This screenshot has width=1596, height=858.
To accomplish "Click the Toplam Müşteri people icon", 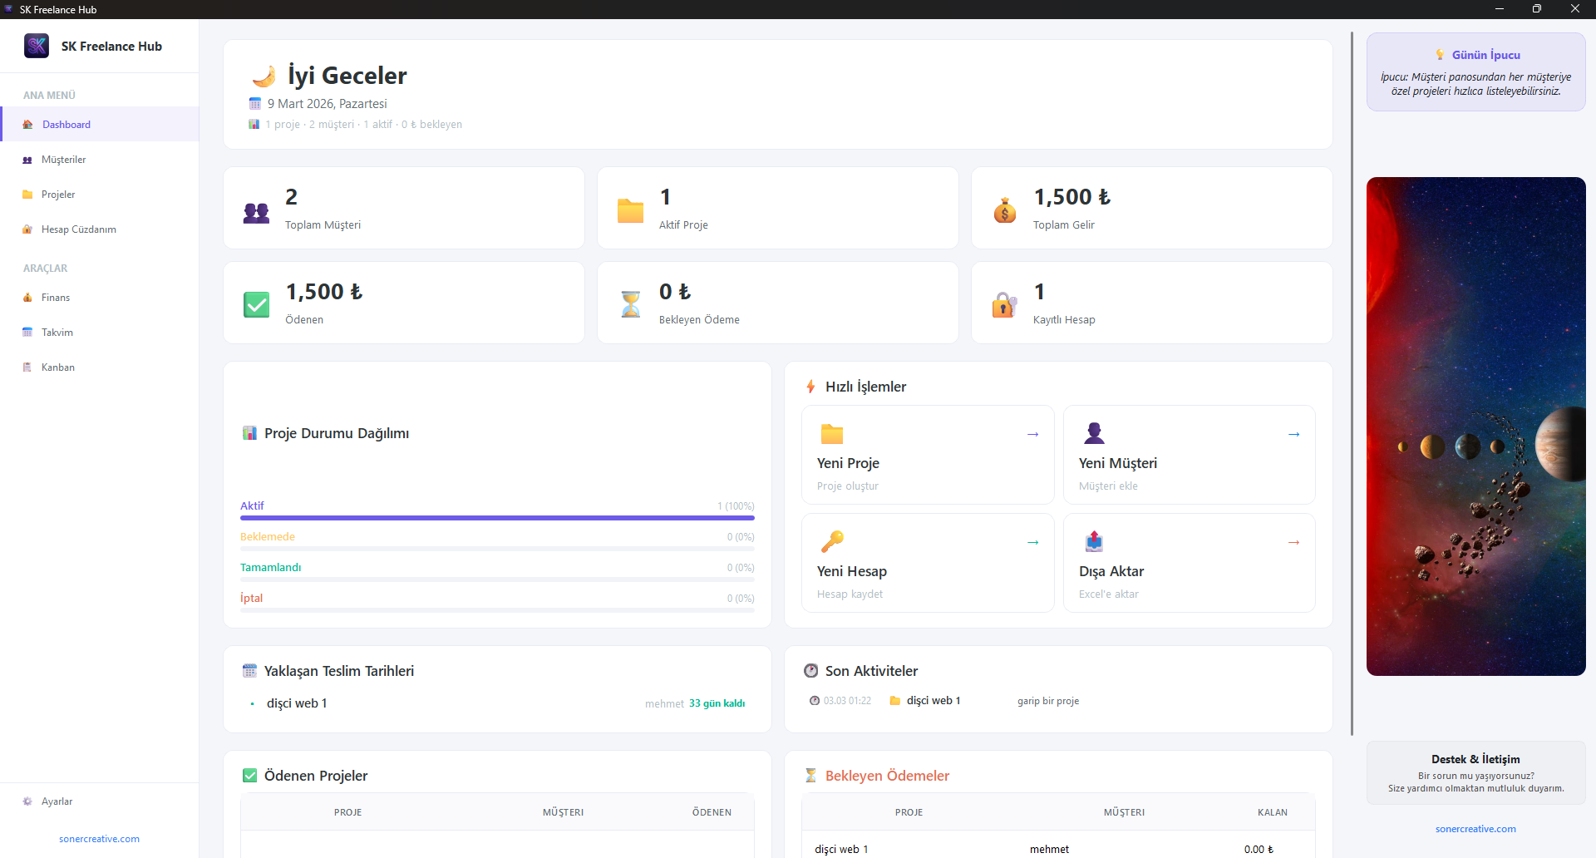I will [256, 212].
